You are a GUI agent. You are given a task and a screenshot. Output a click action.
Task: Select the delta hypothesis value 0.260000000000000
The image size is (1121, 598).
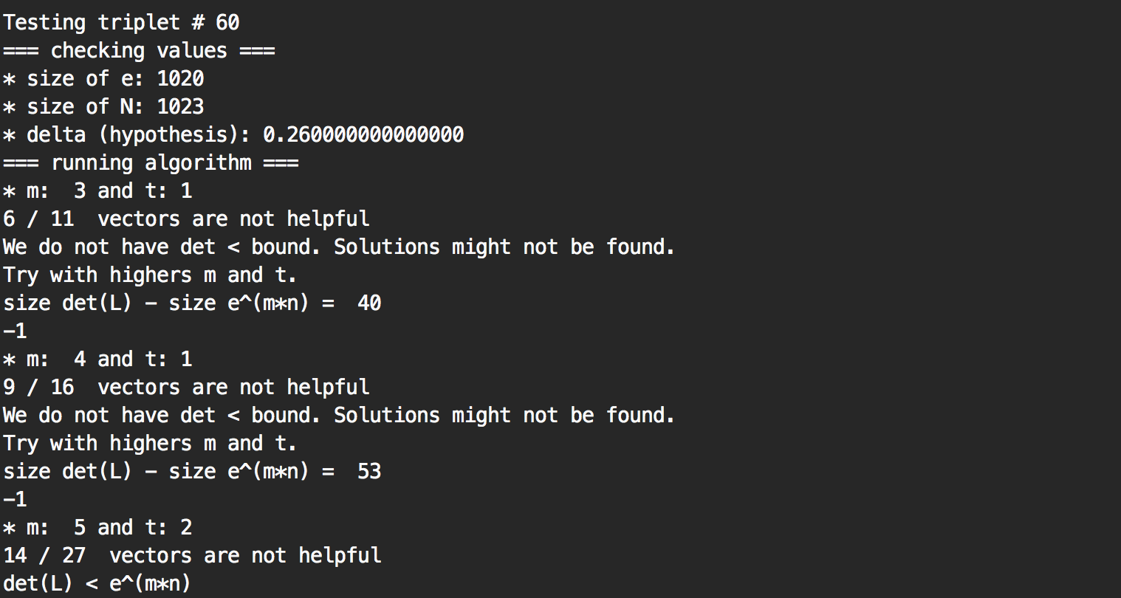click(363, 134)
